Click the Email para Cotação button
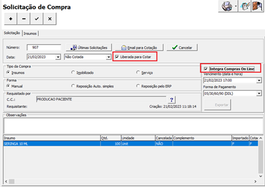This screenshot has height=187, width=265. [139, 47]
